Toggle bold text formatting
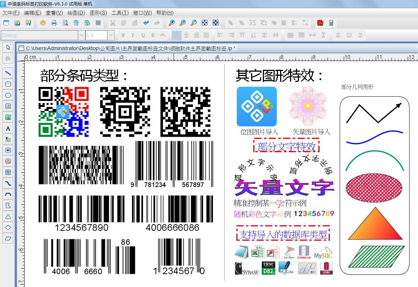The height and width of the screenshot is (287, 418). tap(123, 35)
